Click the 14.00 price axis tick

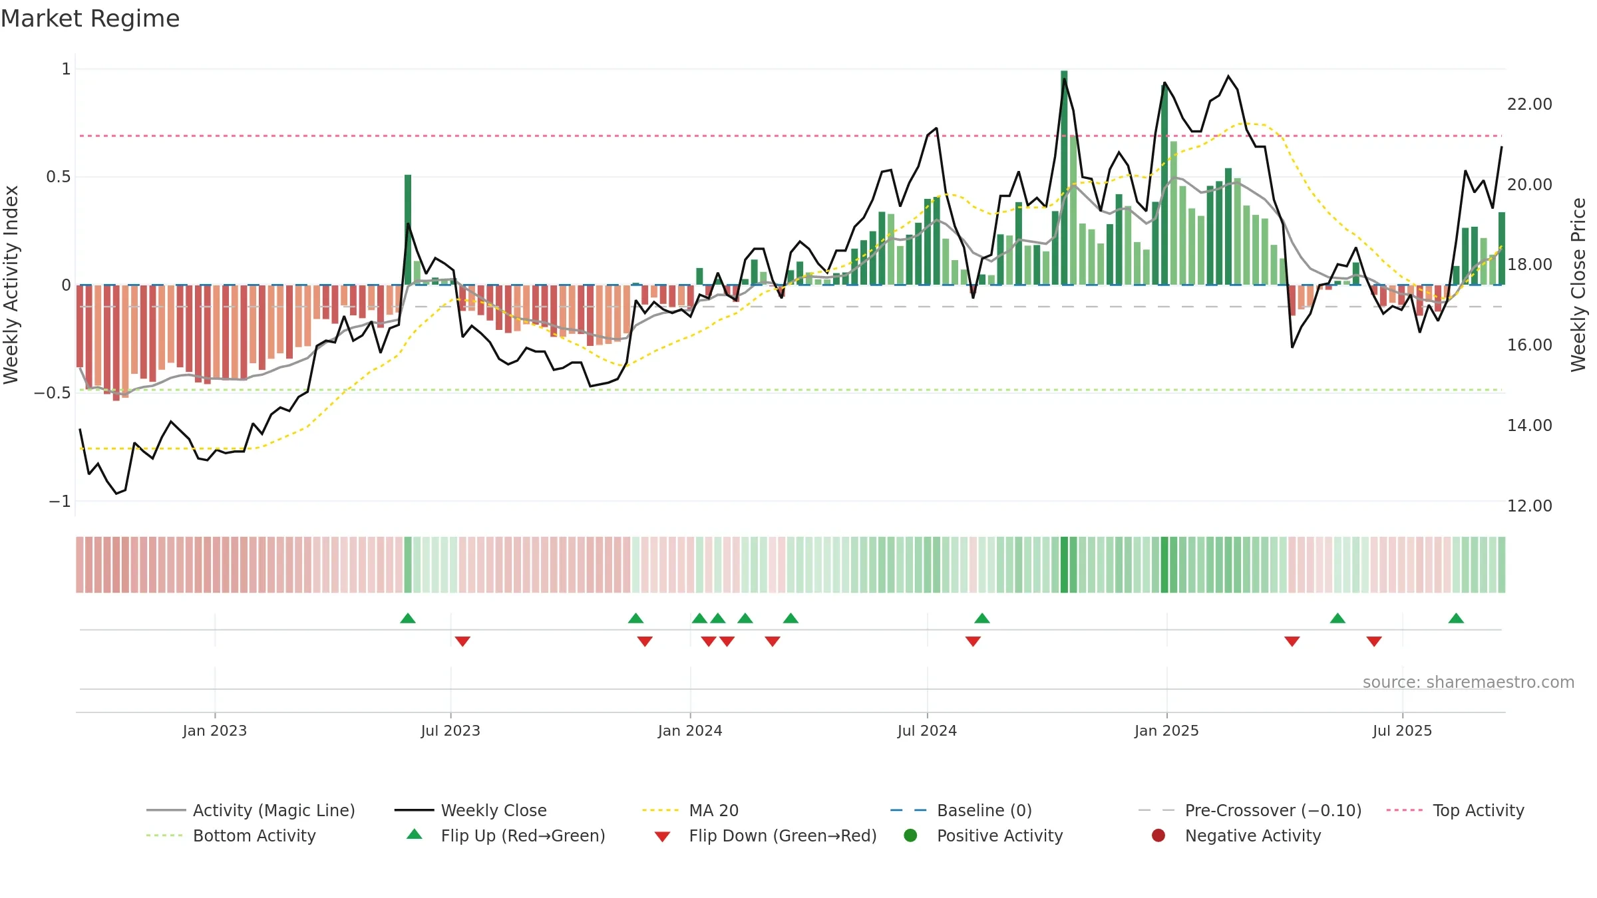1530,425
